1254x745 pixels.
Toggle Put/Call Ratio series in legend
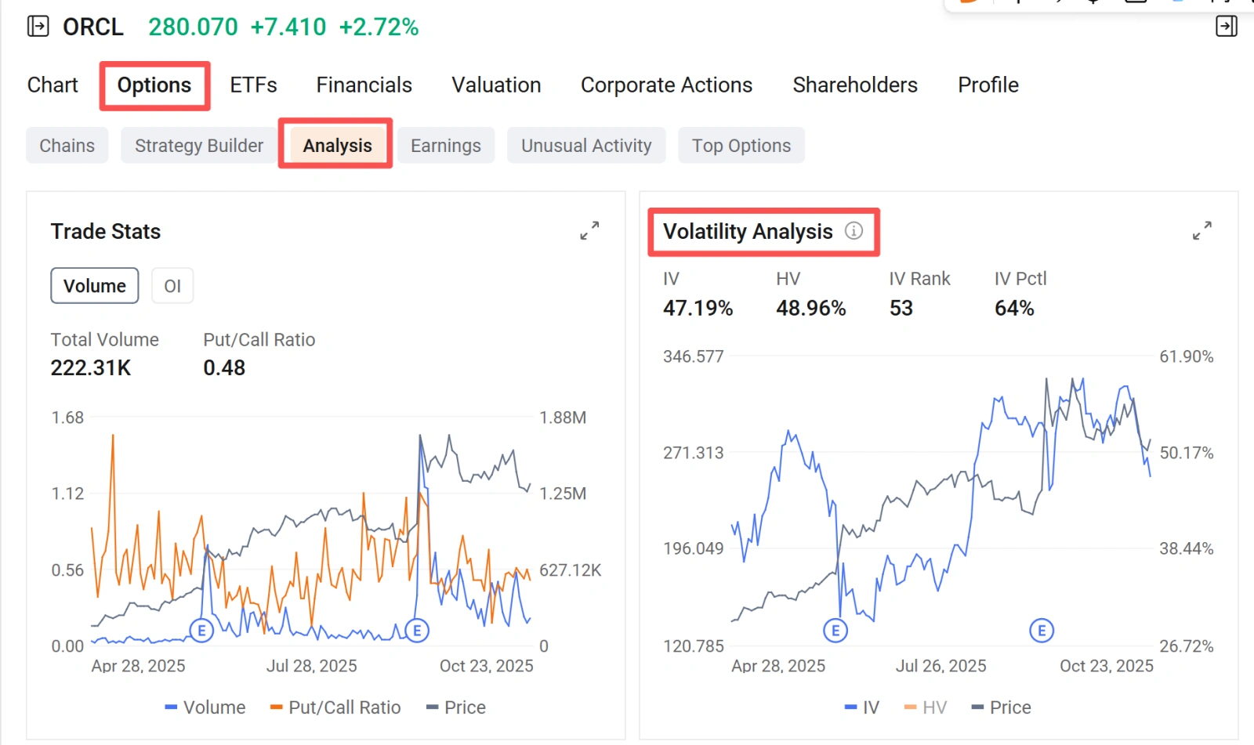pyautogui.click(x=335, y=707)
